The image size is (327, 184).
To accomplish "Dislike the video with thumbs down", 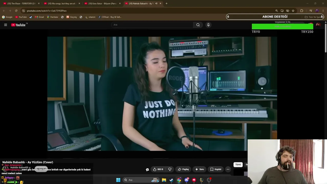I will pyautogui.click(x=170, y=169).
